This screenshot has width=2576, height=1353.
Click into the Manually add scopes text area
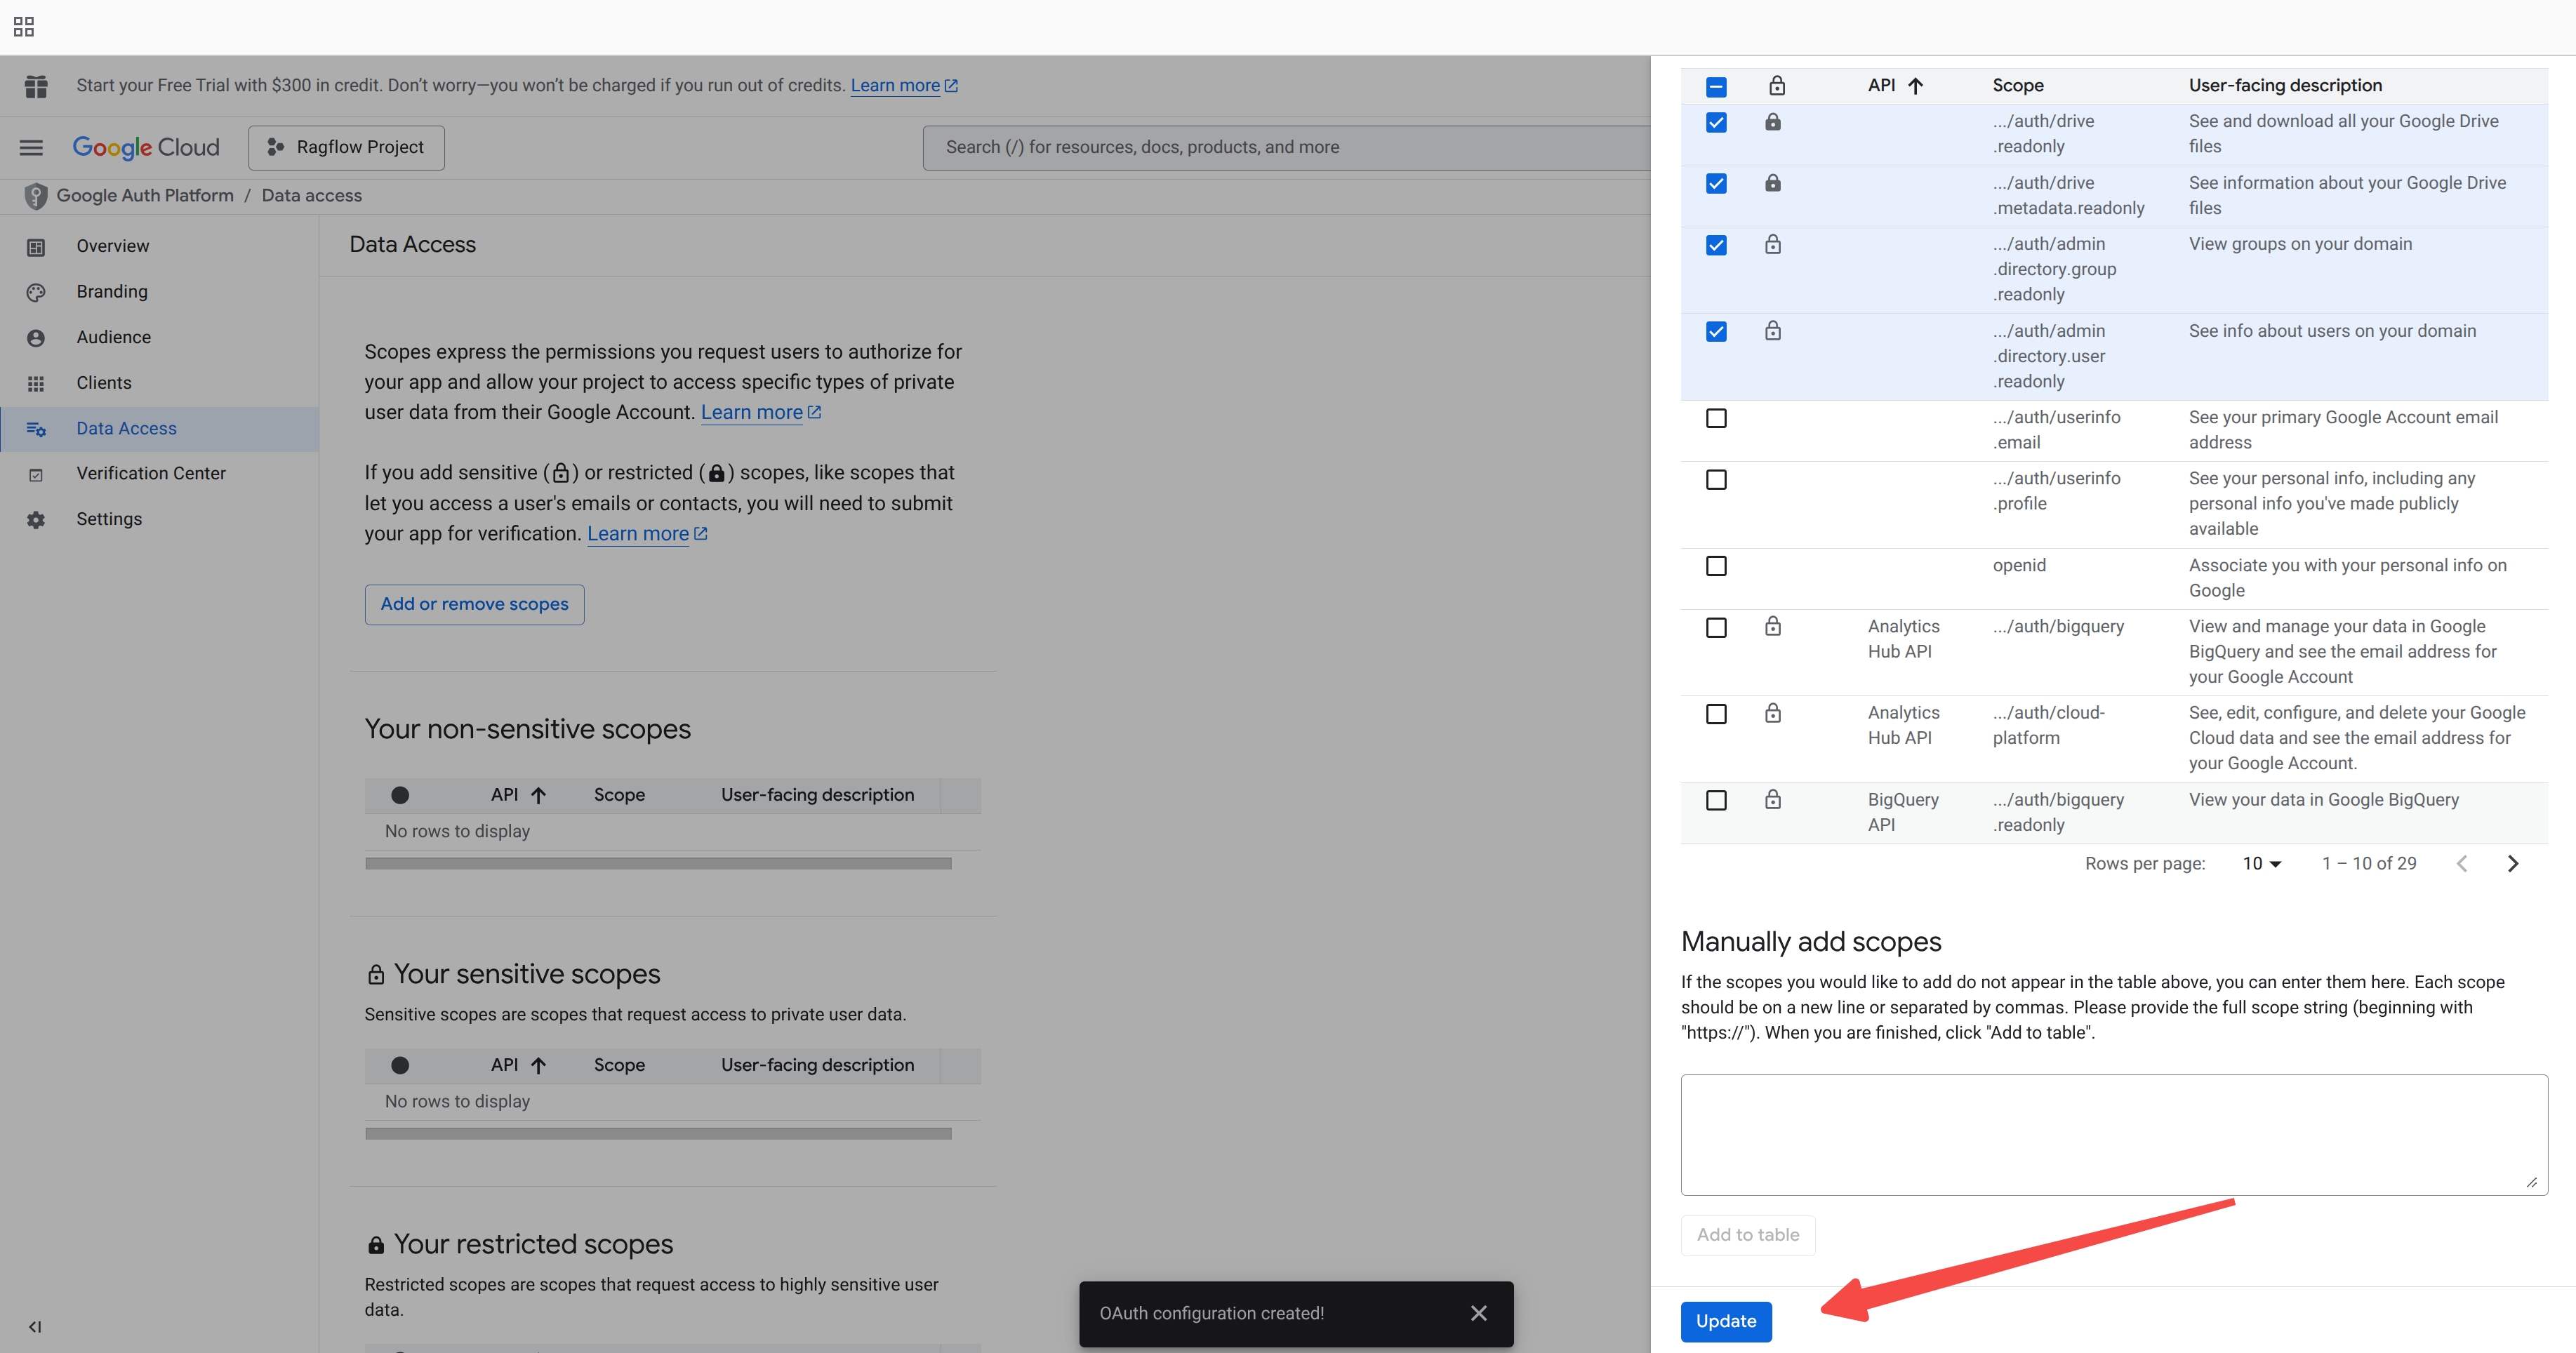tap(2114, 1135)
